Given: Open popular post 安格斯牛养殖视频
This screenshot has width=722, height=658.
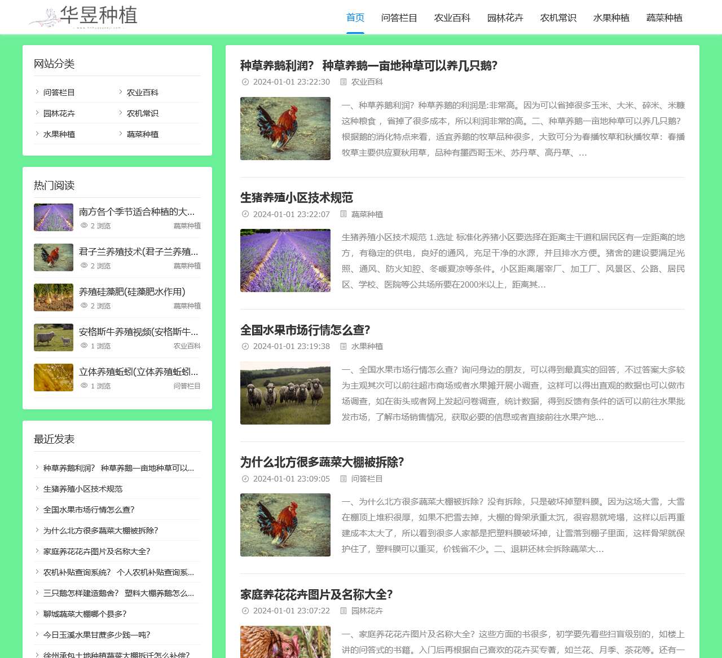Looking at the screenshot, I should (x=139, y=332).
